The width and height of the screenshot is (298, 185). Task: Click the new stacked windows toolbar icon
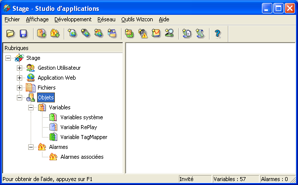[x=112, y=33]
